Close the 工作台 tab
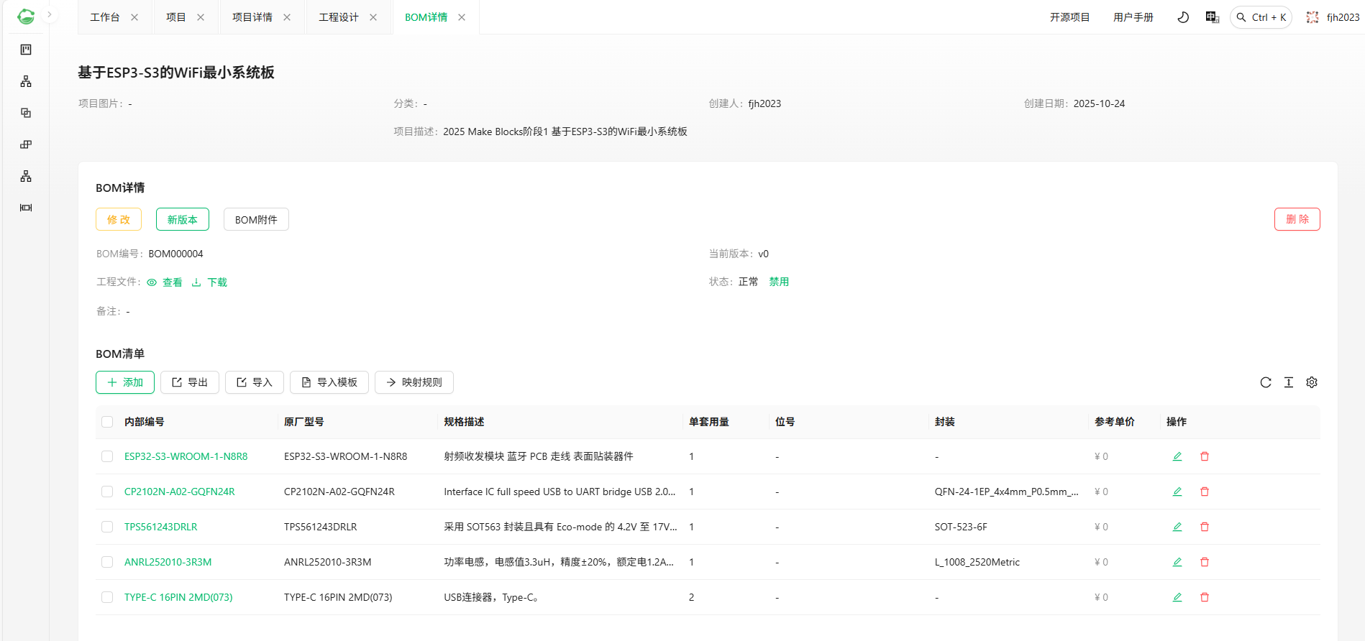The image size is (1365, 641). 134,17
